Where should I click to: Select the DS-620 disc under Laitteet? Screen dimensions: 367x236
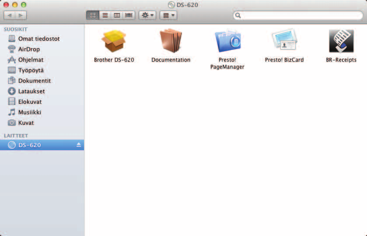point(42,145)
